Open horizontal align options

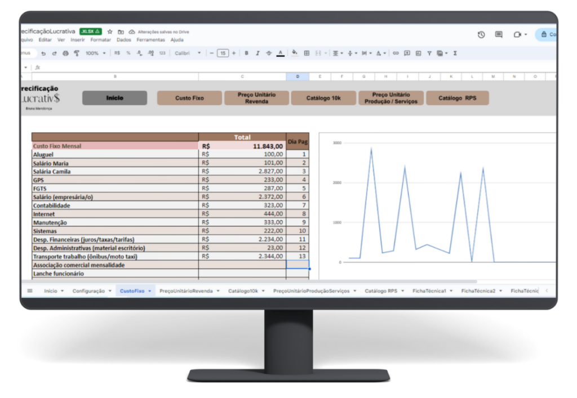[338, 53]
